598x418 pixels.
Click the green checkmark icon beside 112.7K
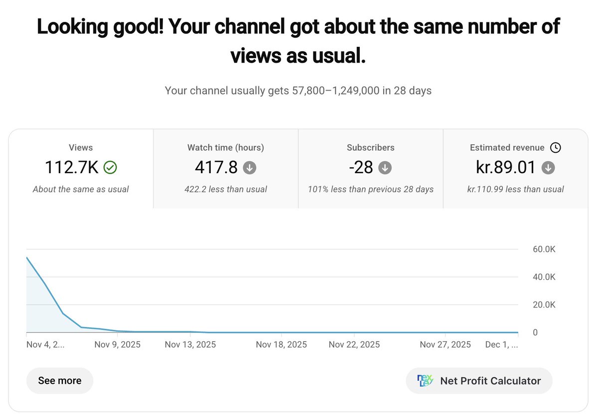(110, 168)
